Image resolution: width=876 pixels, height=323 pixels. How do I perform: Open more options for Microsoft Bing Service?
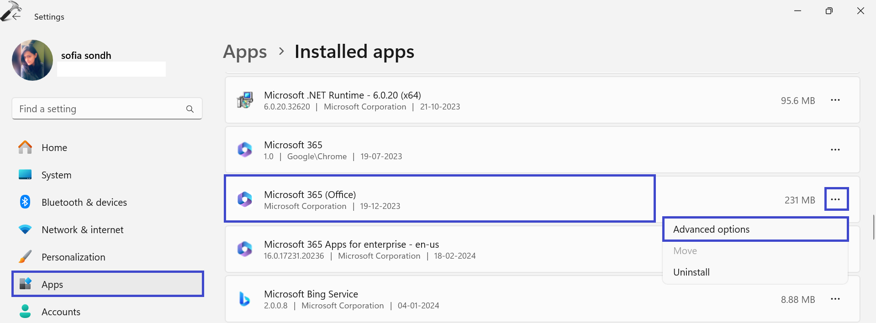pos(835,299)
